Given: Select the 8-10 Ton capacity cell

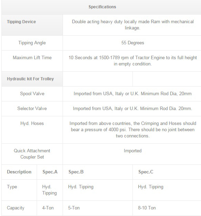Looking at the screenshot, I should coord(147,208).
